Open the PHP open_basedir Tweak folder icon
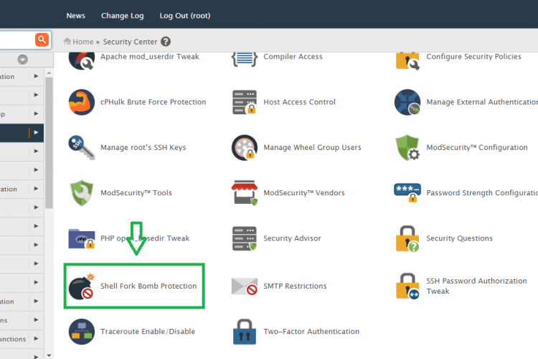Screen dimensions: 538x359 [82, 238]
